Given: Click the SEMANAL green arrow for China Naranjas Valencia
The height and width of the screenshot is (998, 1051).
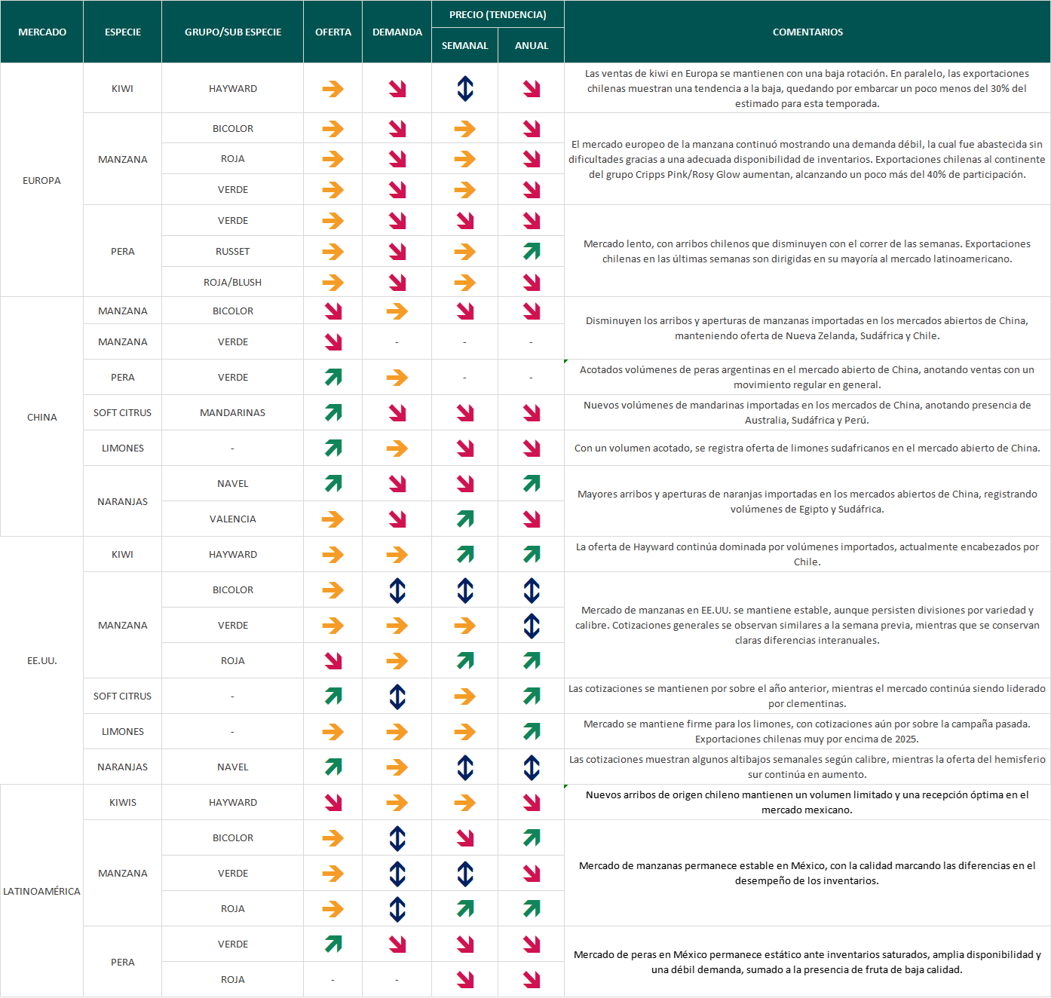Looking at the screenshot, I should click(465, 519).
